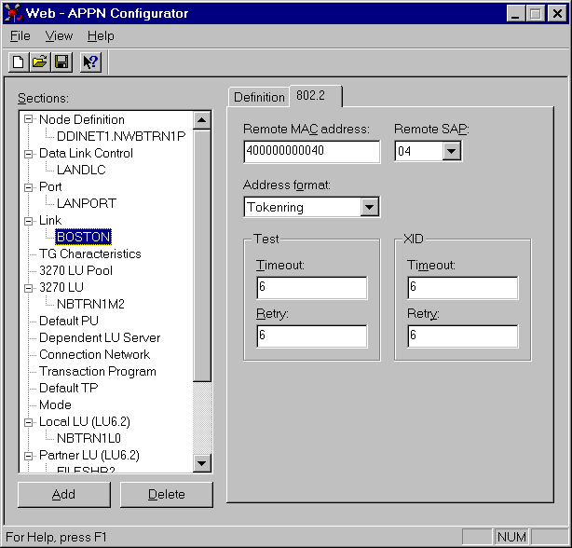Open the Address format dropdown
This screenshot has height=548, width=572.
369,207
